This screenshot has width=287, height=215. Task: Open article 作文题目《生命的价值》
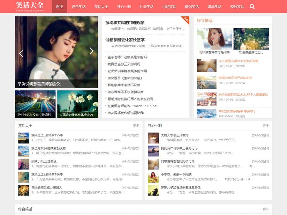(125, 78)
